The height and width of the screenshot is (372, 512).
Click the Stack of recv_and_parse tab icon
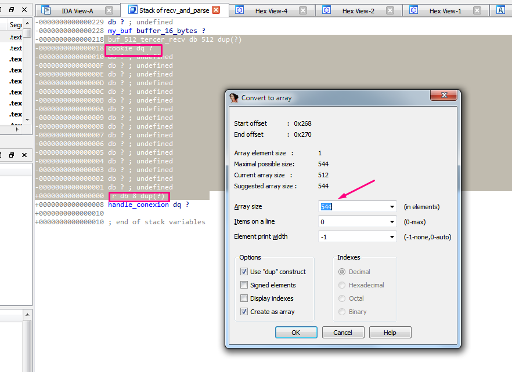(132, 10)
